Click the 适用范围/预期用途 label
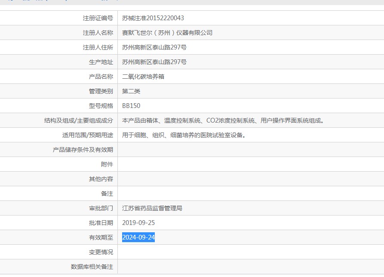 [x=88, y=135]
